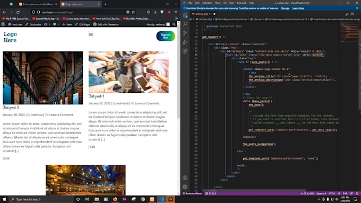Click Edit with Elementor link

click(106, 24)
